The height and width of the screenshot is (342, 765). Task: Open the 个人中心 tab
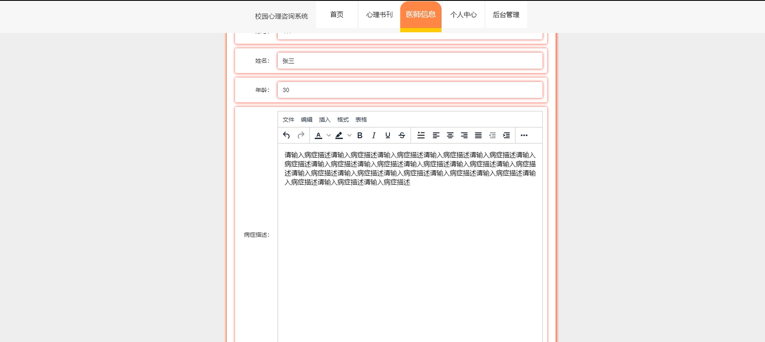463,15
